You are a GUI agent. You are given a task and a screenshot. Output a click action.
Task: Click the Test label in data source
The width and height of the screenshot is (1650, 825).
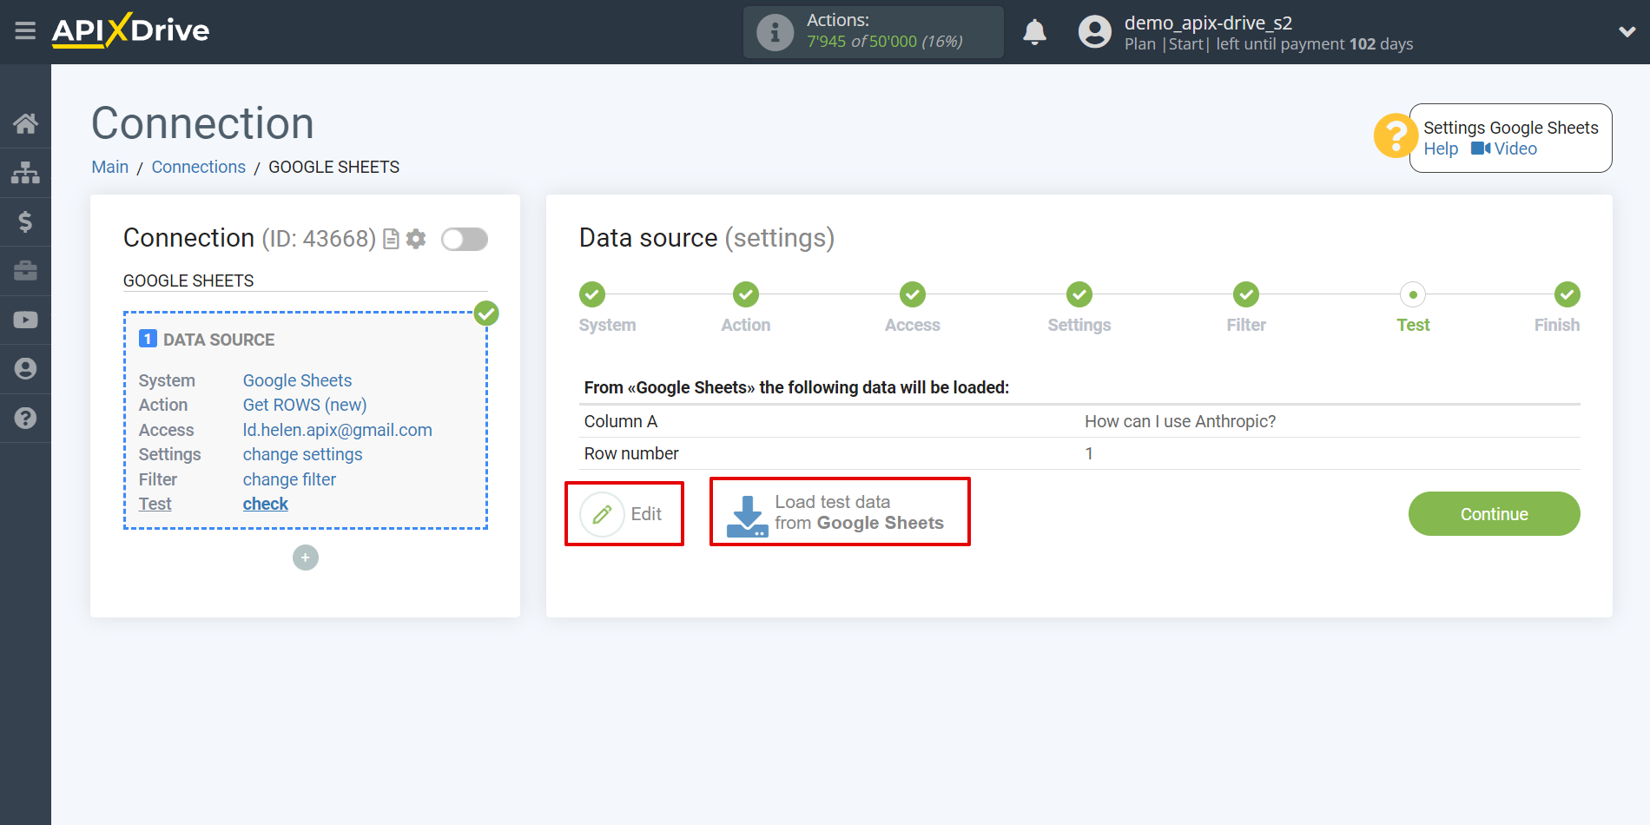click(x=155, y=504)
